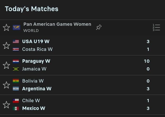
Task: Star the USA U19 W match
Action: click(x=6, y=45)
